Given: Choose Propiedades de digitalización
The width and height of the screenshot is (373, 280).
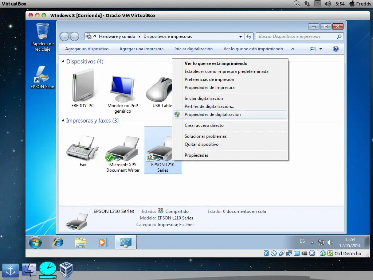Looking at the screenshot, I should point(230,114).
